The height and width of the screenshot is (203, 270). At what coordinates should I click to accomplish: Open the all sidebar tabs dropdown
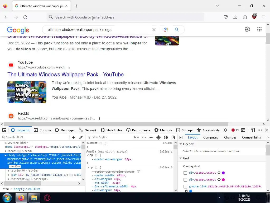point(268,137)
